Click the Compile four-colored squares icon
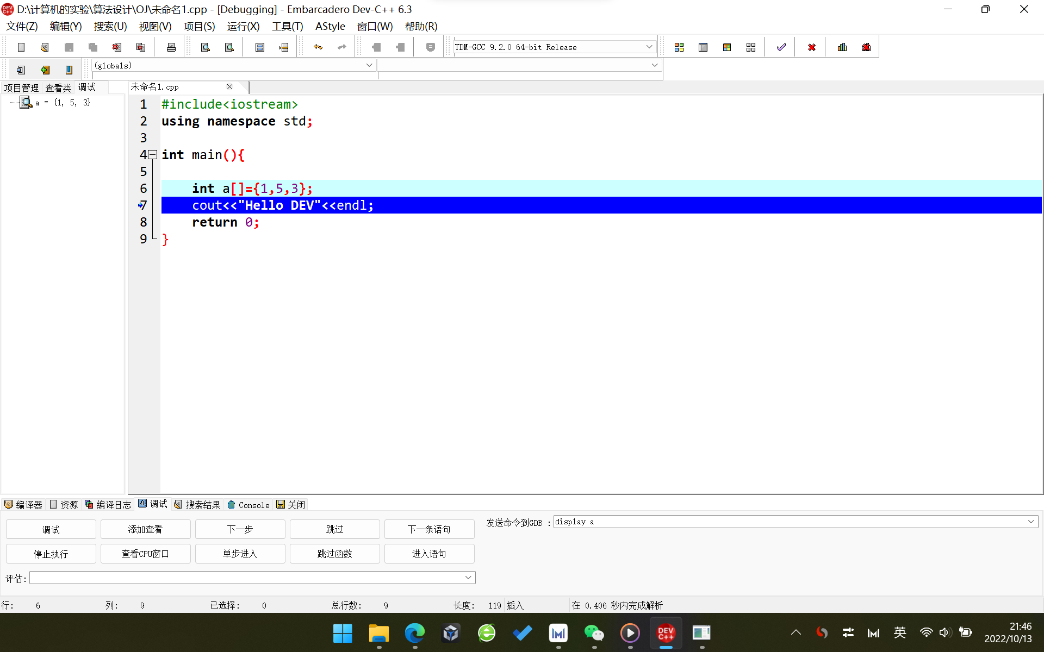The width and height of the screenshot is (1044, 652). 679,47
